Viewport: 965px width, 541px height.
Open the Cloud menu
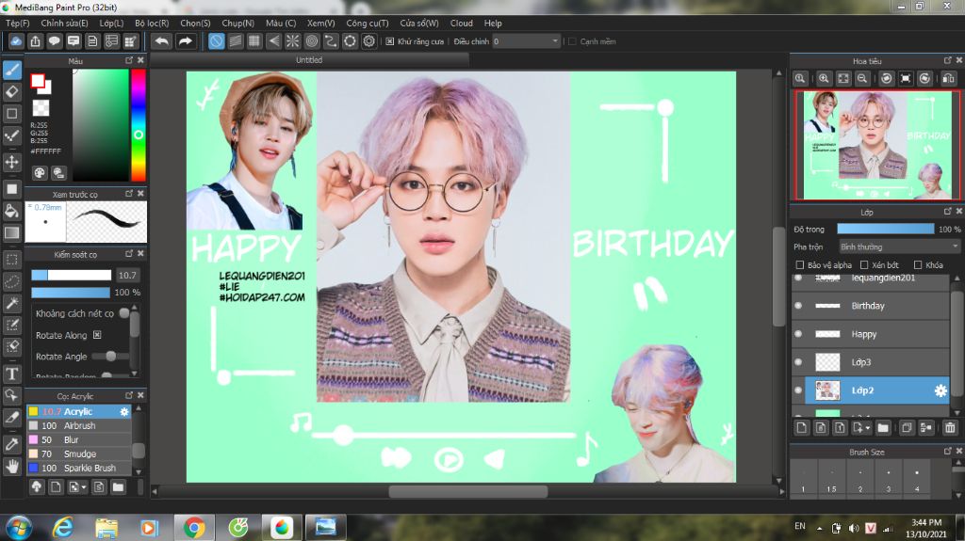(x=462, y=23)
